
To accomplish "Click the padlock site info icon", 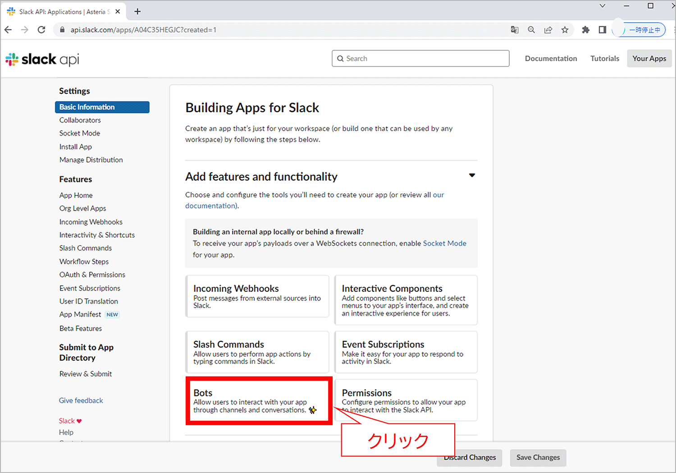I will [x=62, y=30].
